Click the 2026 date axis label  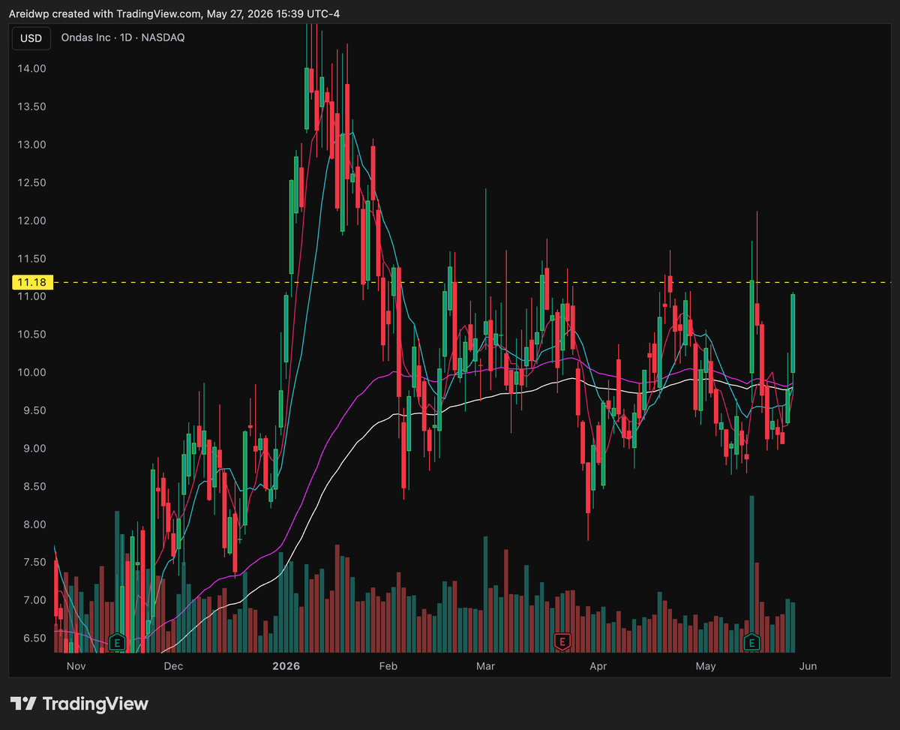(x=286, y=666)
